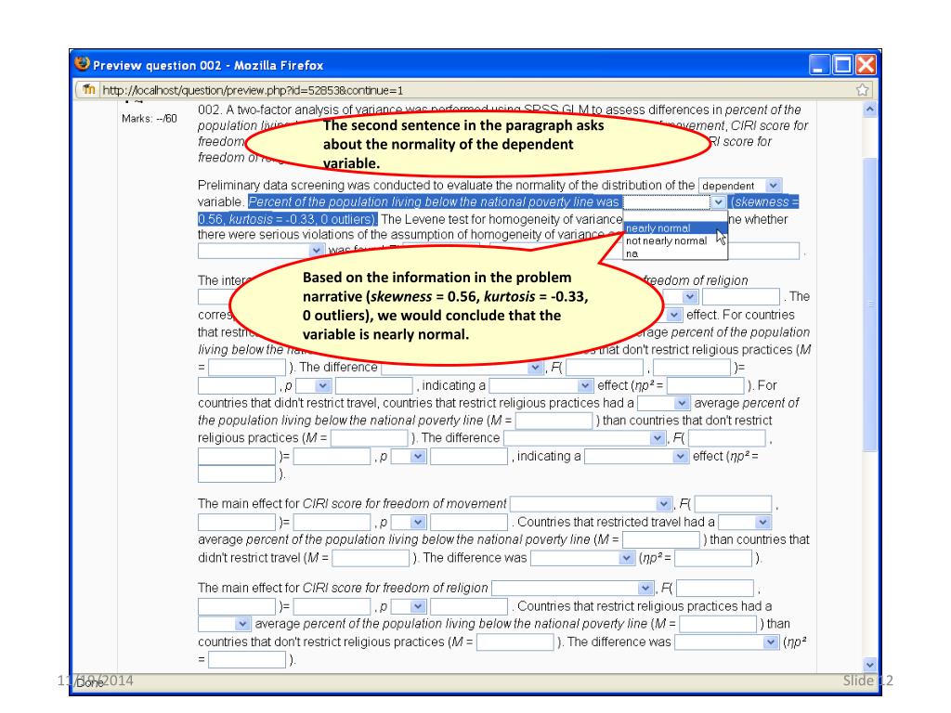Click M = field before '). The difference was' in last paragraph
Image resolution: width=951 pixels, height=713 pixels.
[x=515, y=642]
